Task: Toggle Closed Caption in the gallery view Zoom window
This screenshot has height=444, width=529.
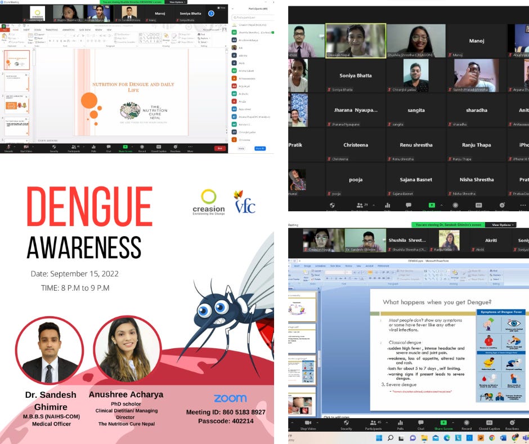Action: point(478,206)
